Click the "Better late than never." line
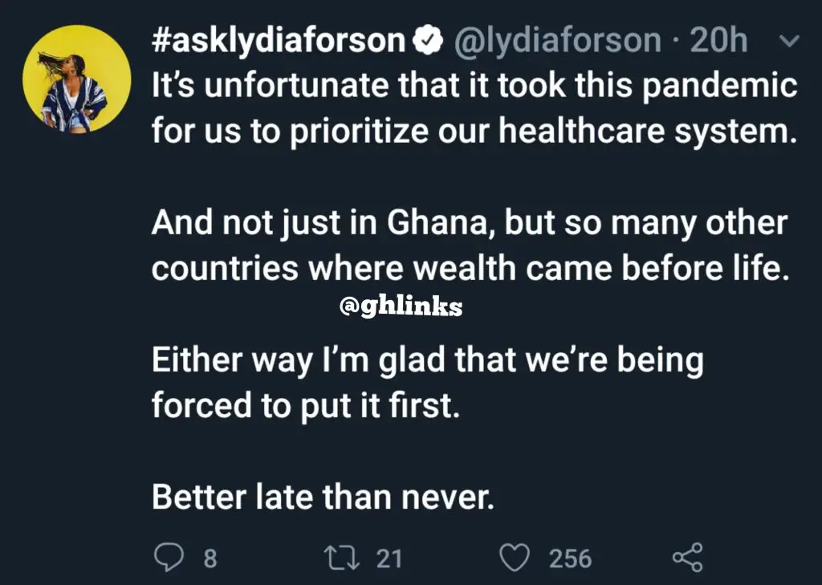This screenshot has height=585, width=822. point(324,498)
